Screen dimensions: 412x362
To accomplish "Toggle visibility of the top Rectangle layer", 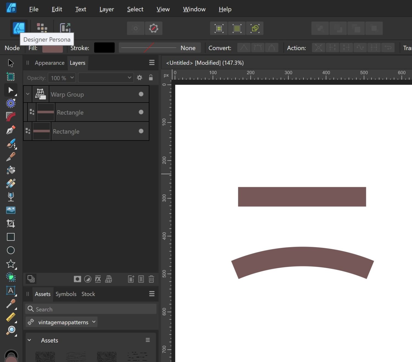I will pos(141,112).
